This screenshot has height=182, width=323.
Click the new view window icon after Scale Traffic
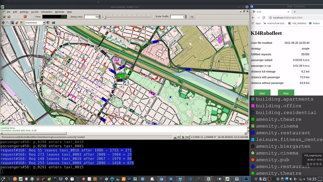[192, 17]
